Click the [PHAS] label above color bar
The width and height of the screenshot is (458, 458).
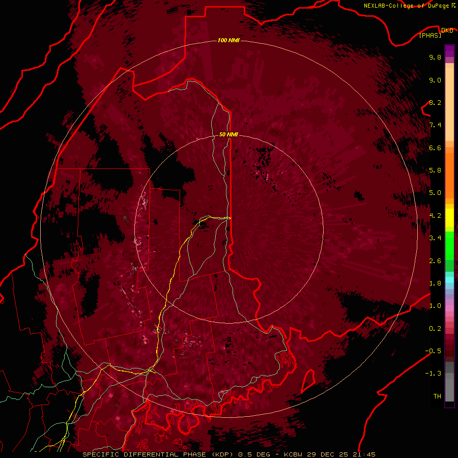430,35
